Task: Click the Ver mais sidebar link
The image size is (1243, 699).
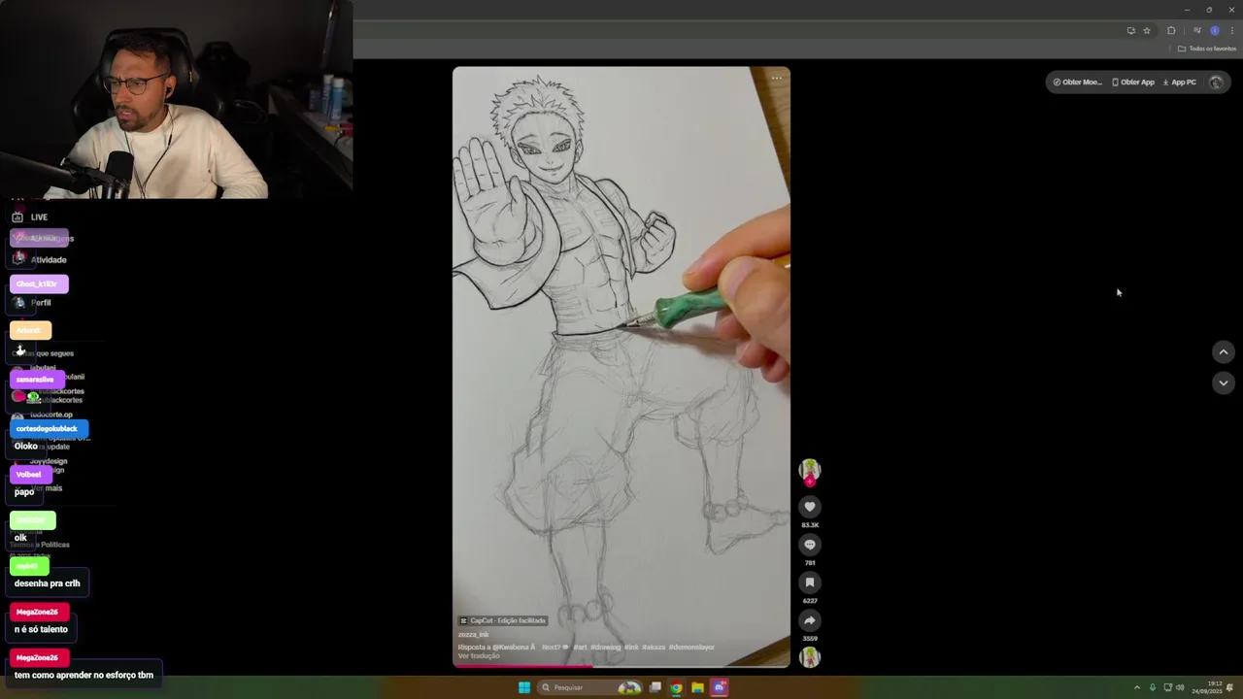Action: click(x=49, y=488)
